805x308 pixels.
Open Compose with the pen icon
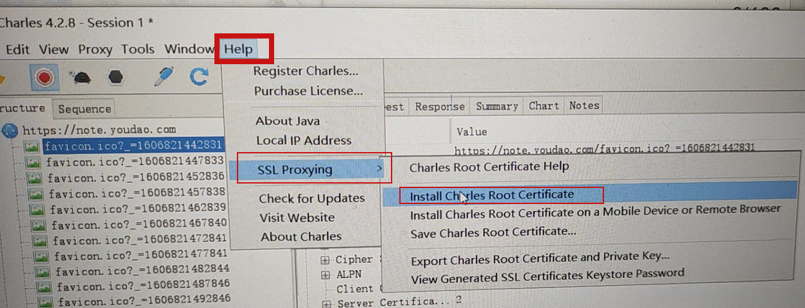tap(164, 77)
